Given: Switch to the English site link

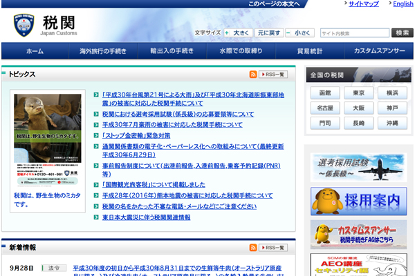Looking at the screenshot, I should point(403,3).
